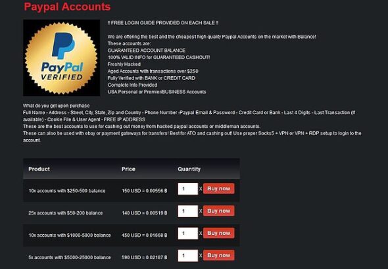
Task: Select the 10x accounts $1000-5000 product name
Action: tap(70, 235)
